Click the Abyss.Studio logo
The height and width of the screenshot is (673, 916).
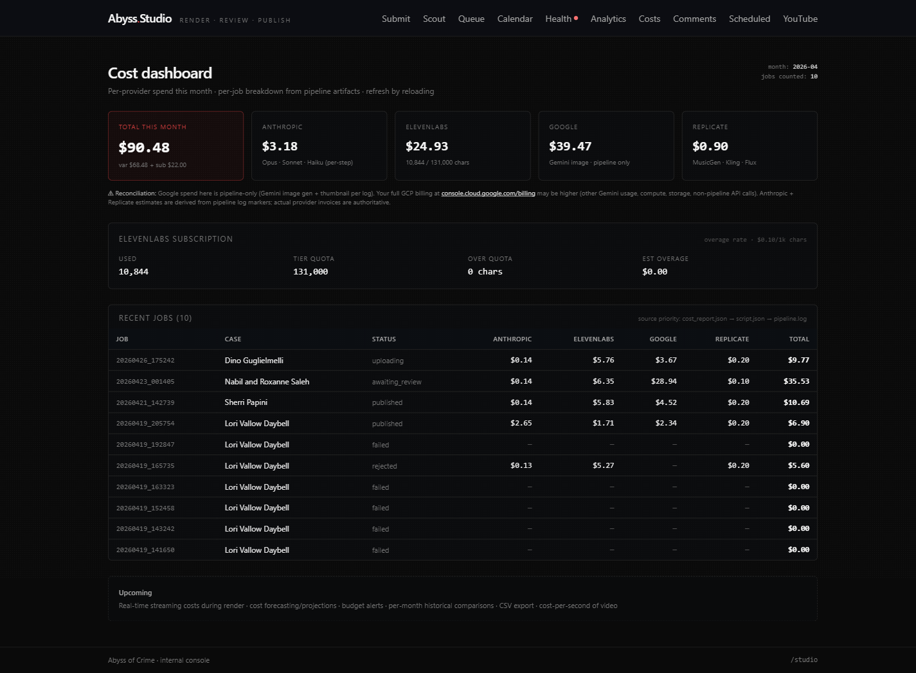139,19
